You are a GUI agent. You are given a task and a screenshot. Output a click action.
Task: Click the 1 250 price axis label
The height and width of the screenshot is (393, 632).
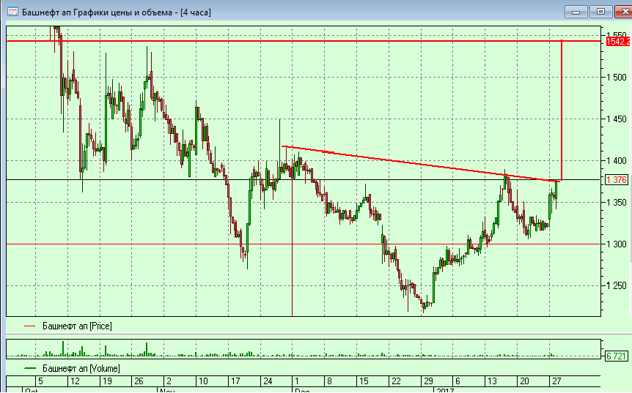(x=617, y=285)
